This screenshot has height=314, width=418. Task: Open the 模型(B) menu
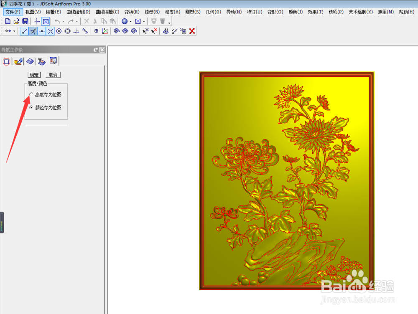click(x=152, y=12)
